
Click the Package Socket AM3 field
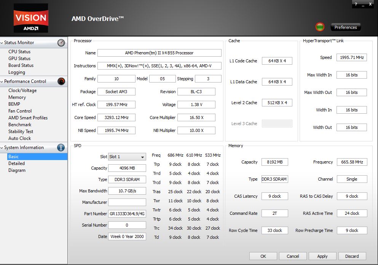point(116,92)
